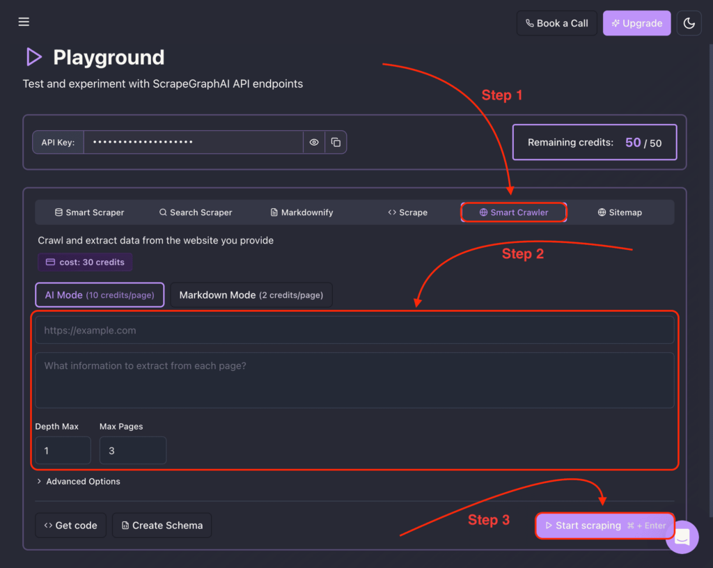The width and height of the screenshot is (713, 568).
Task: Click the Depth Max number field
Action: point(63,451)
